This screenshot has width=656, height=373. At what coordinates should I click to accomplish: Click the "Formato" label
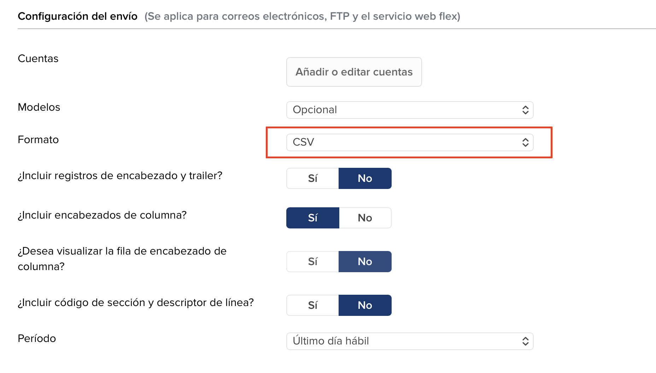coord(38,140)
